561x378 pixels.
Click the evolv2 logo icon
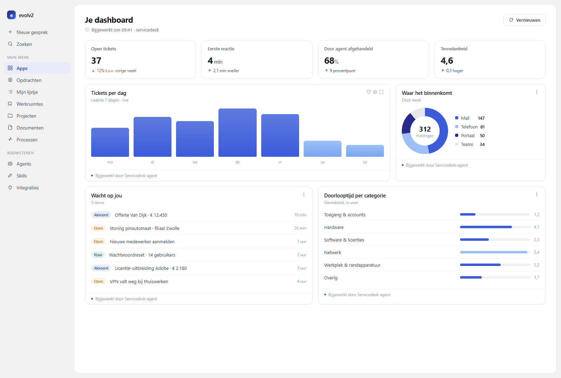11,15
